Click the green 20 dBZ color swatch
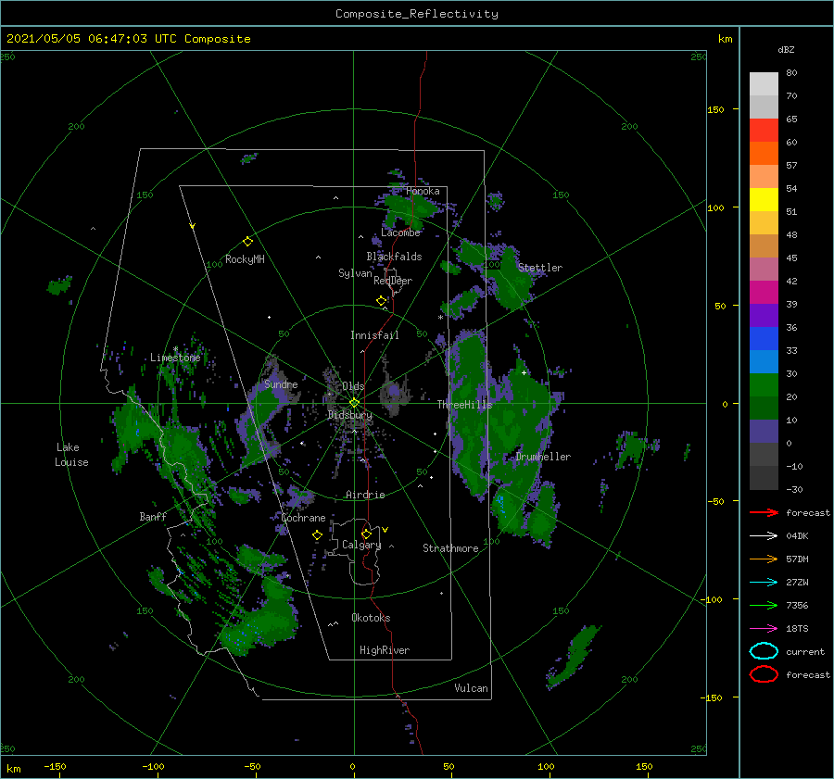Viewport: 834px width, 779px height. click(764, 385)
